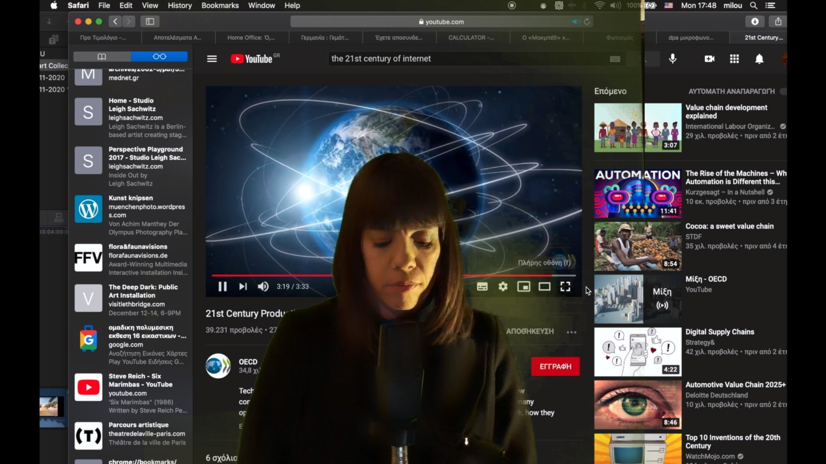Image resolution: width=826 pixels, height=464 pixels.
Task: Click the voice search microphone
Action: [x=673, y=59]
